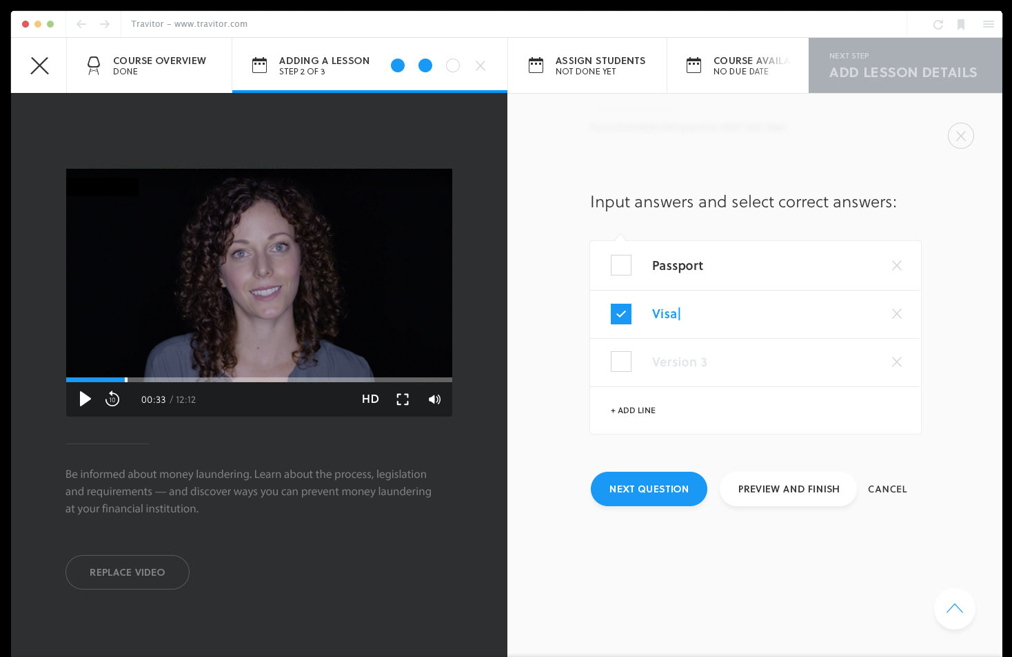Enter fullscreen mode on the video player
Screen dimensions: 1012x657
point(403,399)
